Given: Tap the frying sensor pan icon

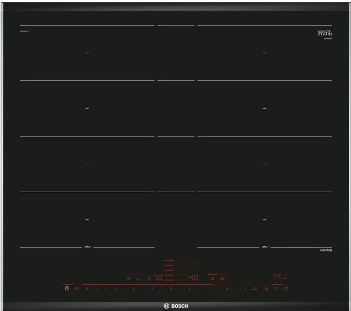Looking at the screenshot, I should click(x=139, y=279).
